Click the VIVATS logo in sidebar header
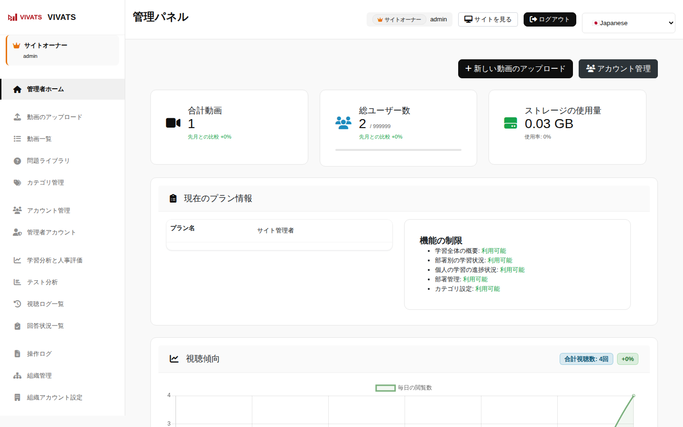Screen dimensions: 683x427 [x=25, y=18]
